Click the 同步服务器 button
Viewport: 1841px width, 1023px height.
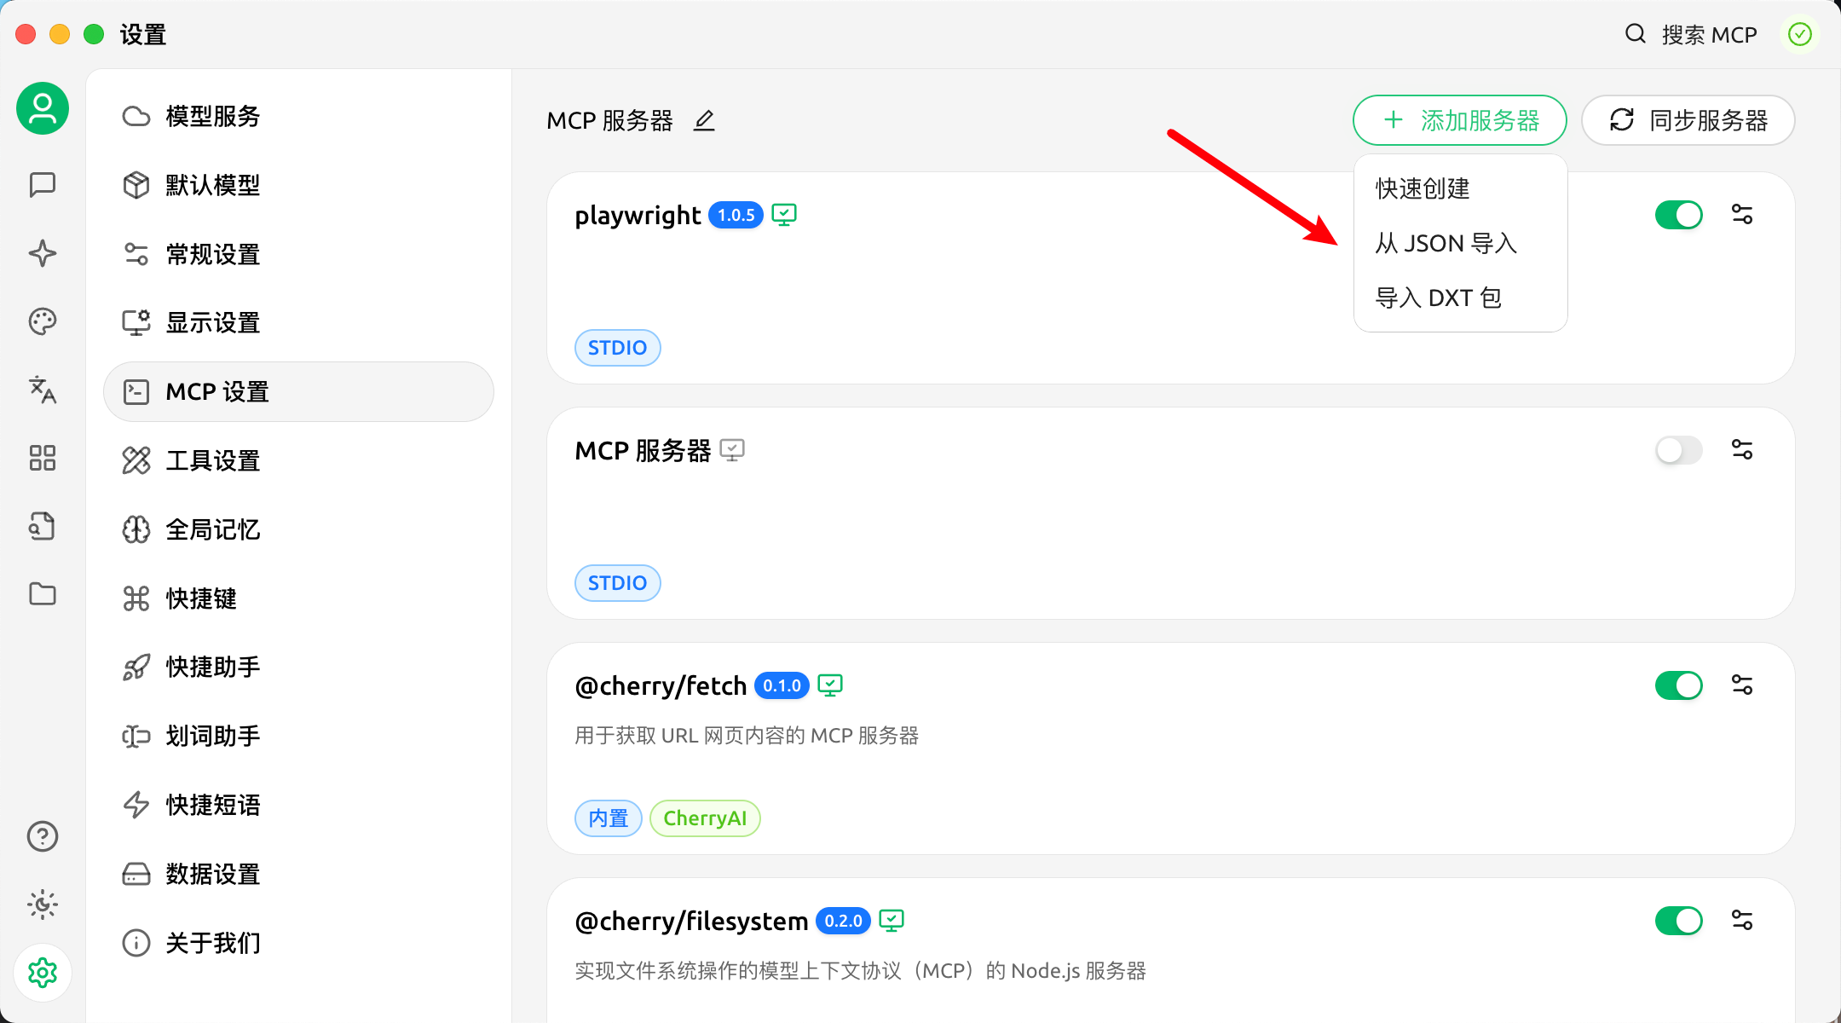tap(1688, 120)
